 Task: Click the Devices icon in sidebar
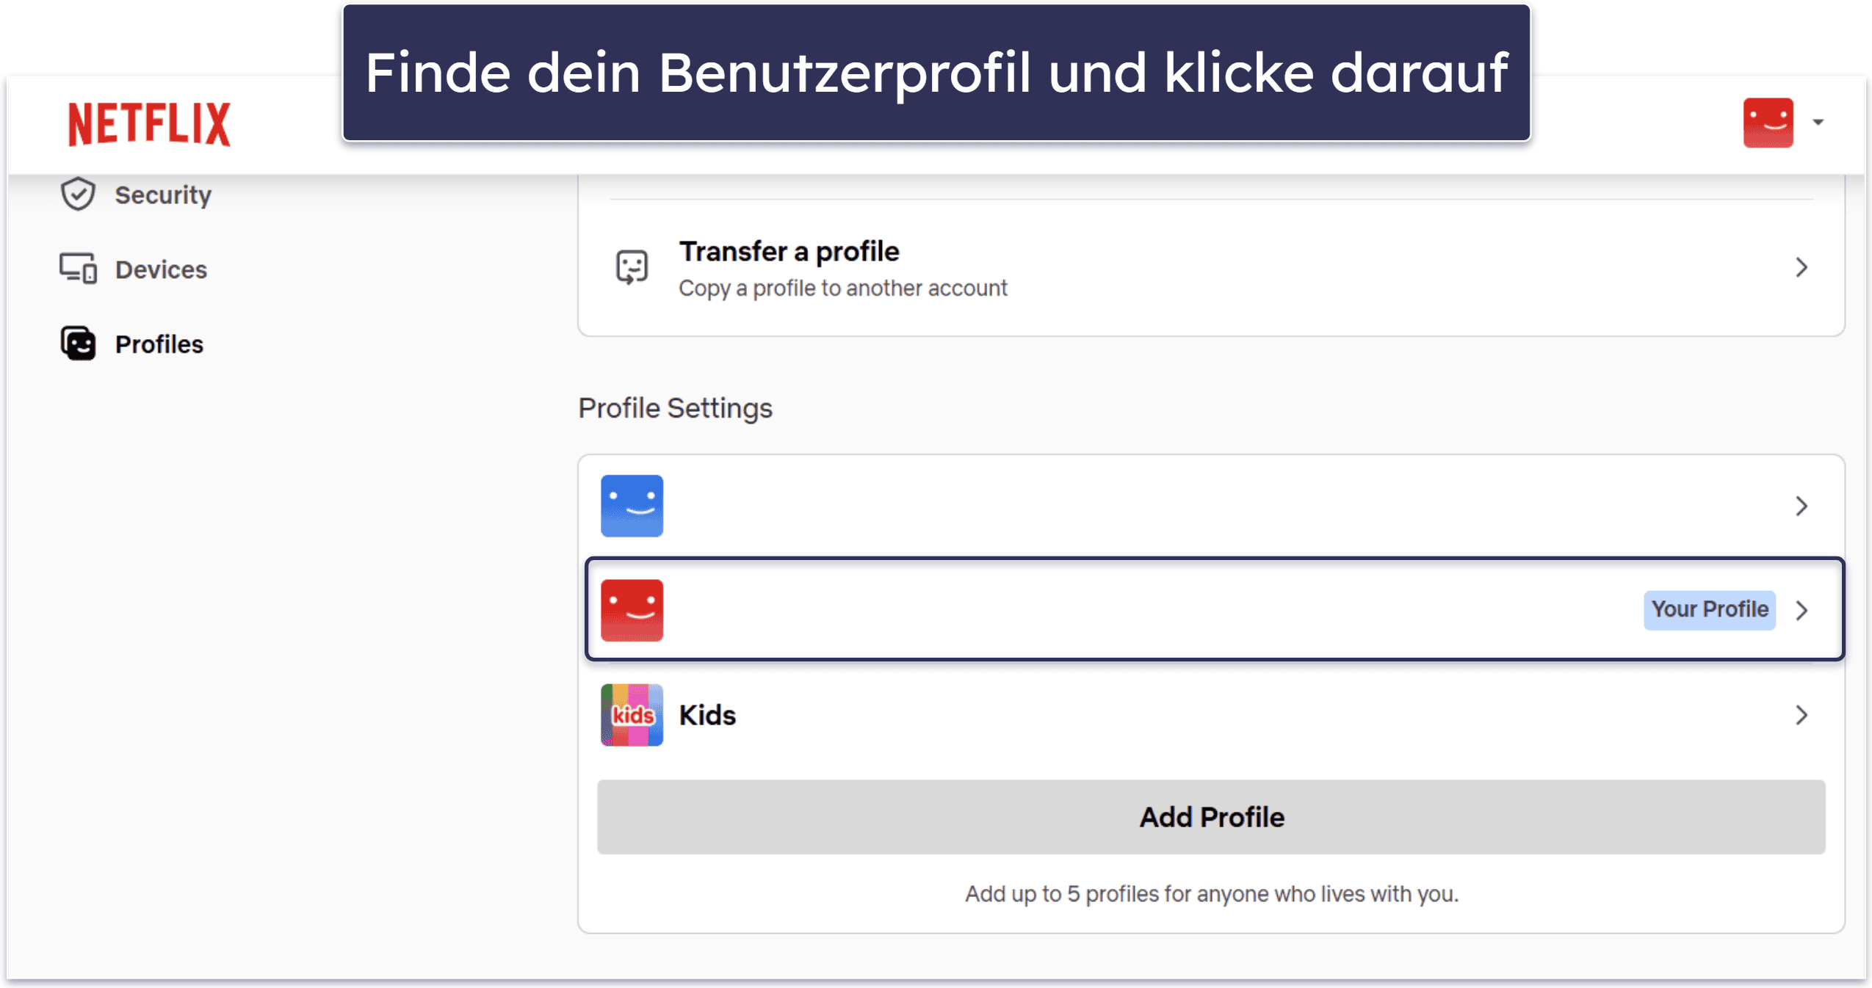78,269
